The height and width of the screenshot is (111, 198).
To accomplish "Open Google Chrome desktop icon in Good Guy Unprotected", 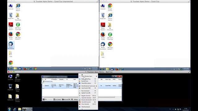I will pyautogui.click(x=11, y=64).
